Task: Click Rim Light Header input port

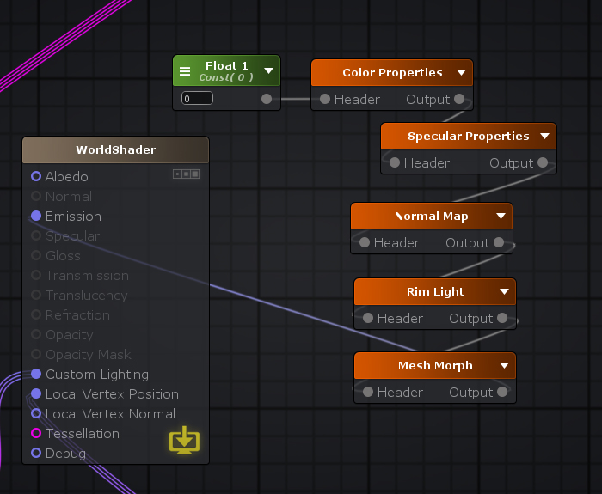Action: tap(368, 318)
